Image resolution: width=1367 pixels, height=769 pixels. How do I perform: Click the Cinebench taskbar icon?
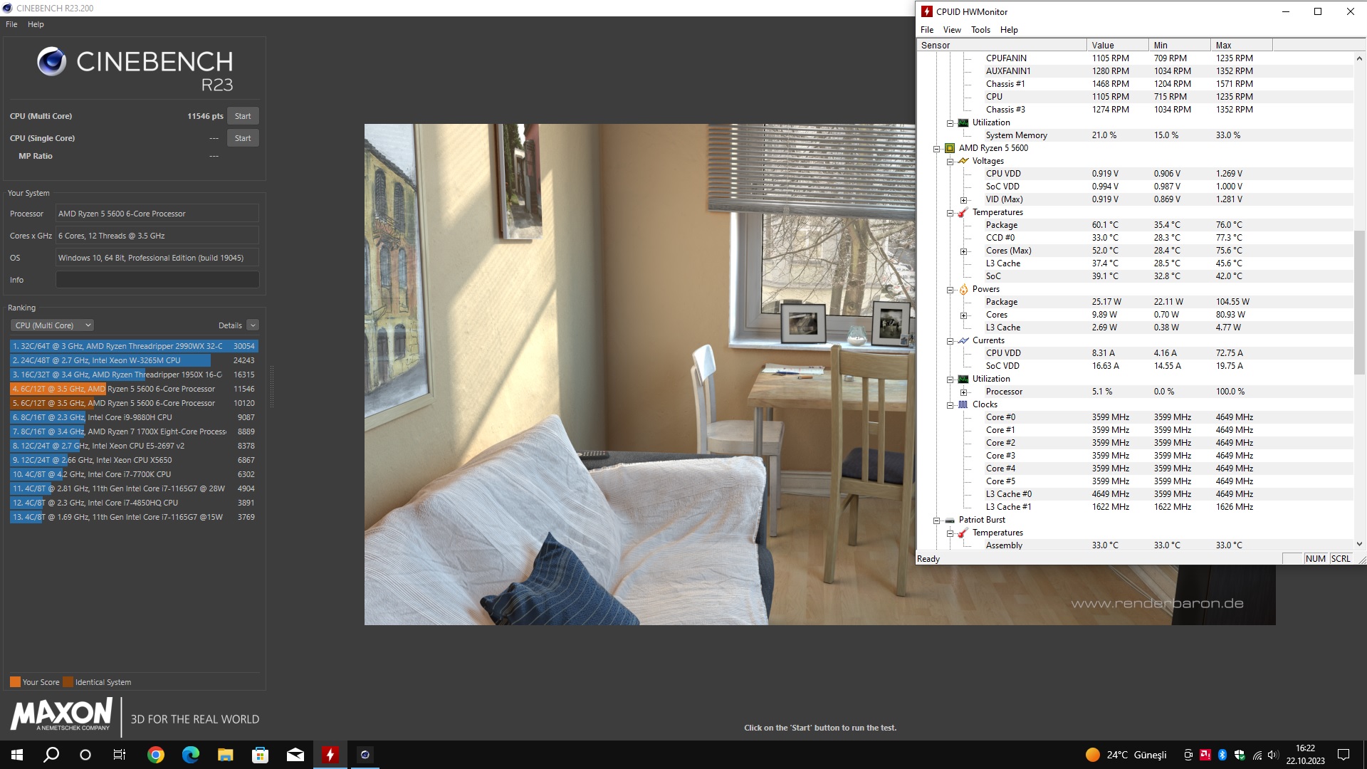[365, 755]
